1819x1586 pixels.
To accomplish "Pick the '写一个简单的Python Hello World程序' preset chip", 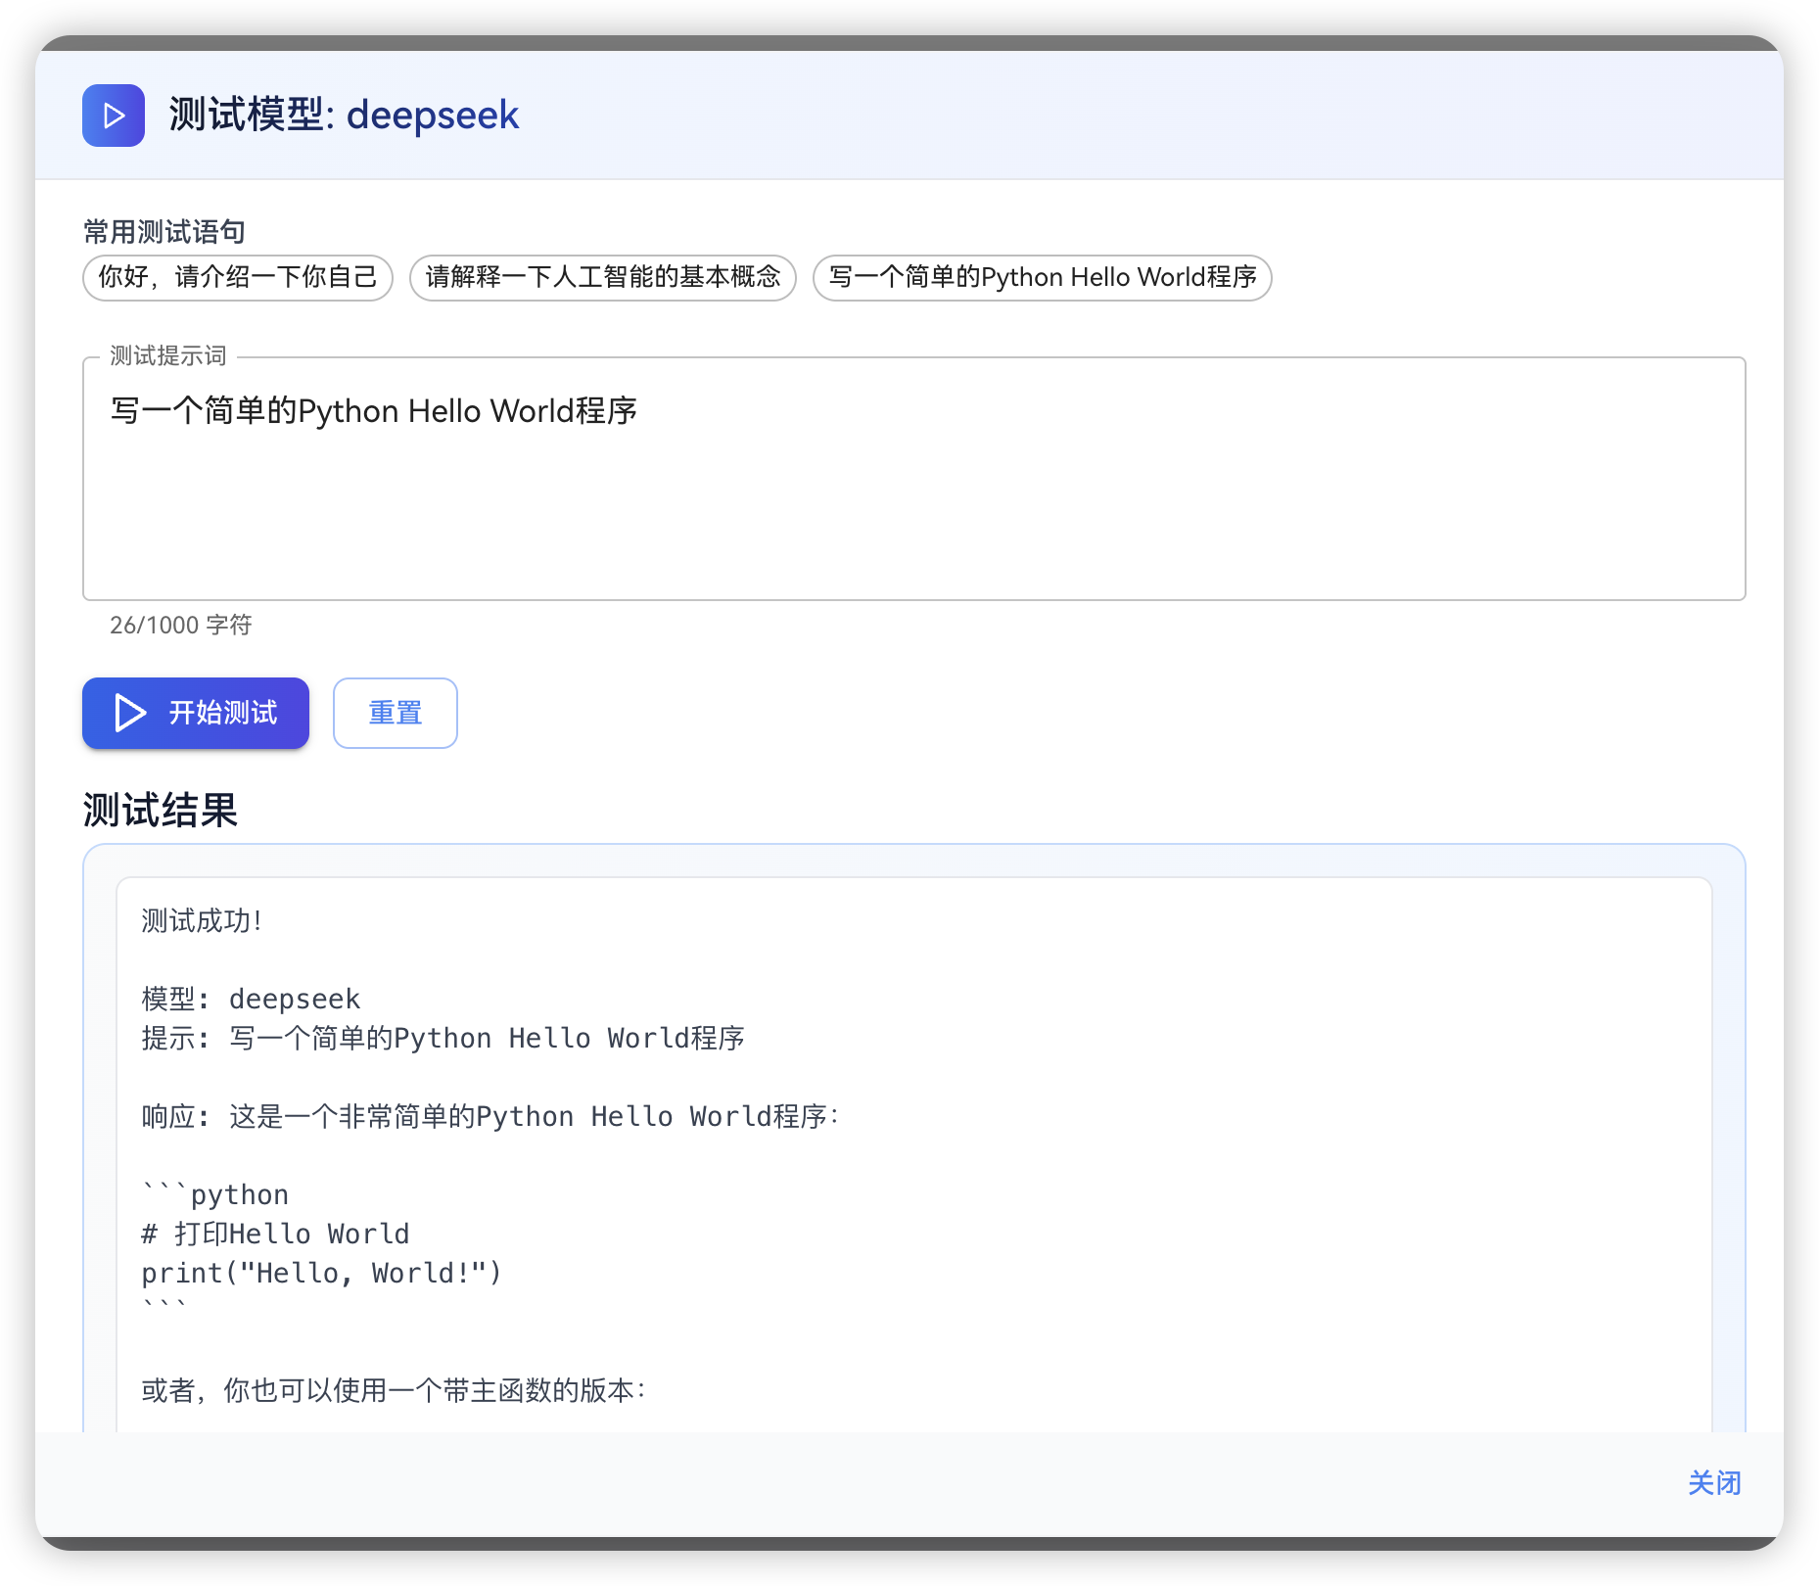I will tap(1043, 277).
